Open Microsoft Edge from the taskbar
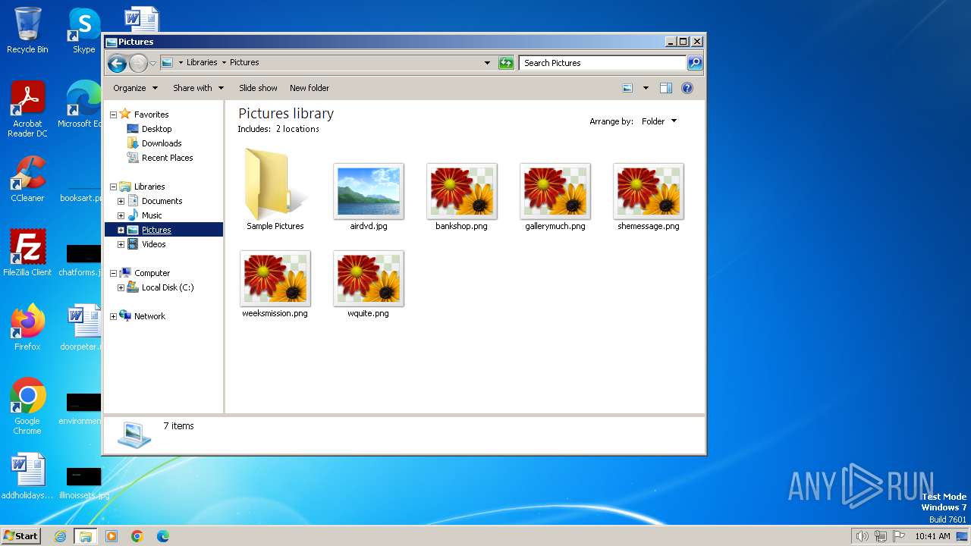Screen dimensions: 971x546 (x=163, y=536)
